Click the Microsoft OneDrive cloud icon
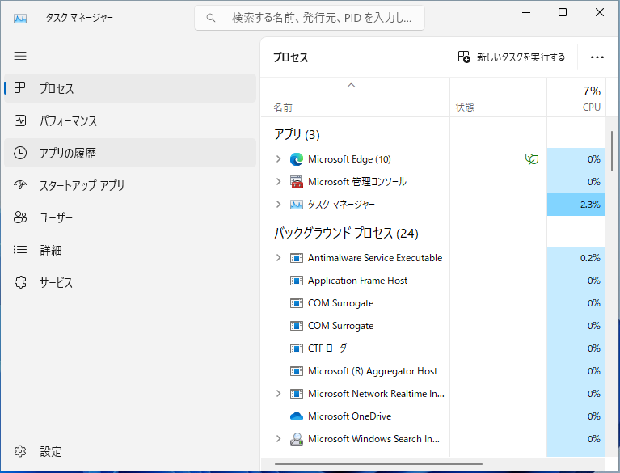Viewport: 620px width, 473px height. click(296, 416)
